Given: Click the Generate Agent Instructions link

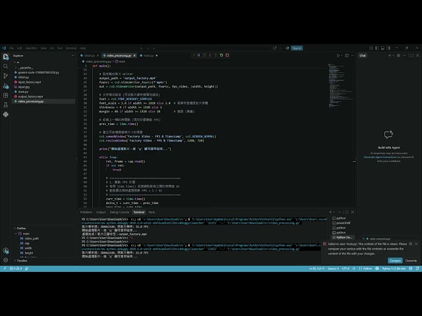Looking at the screenshot, I should click(380, 157).
